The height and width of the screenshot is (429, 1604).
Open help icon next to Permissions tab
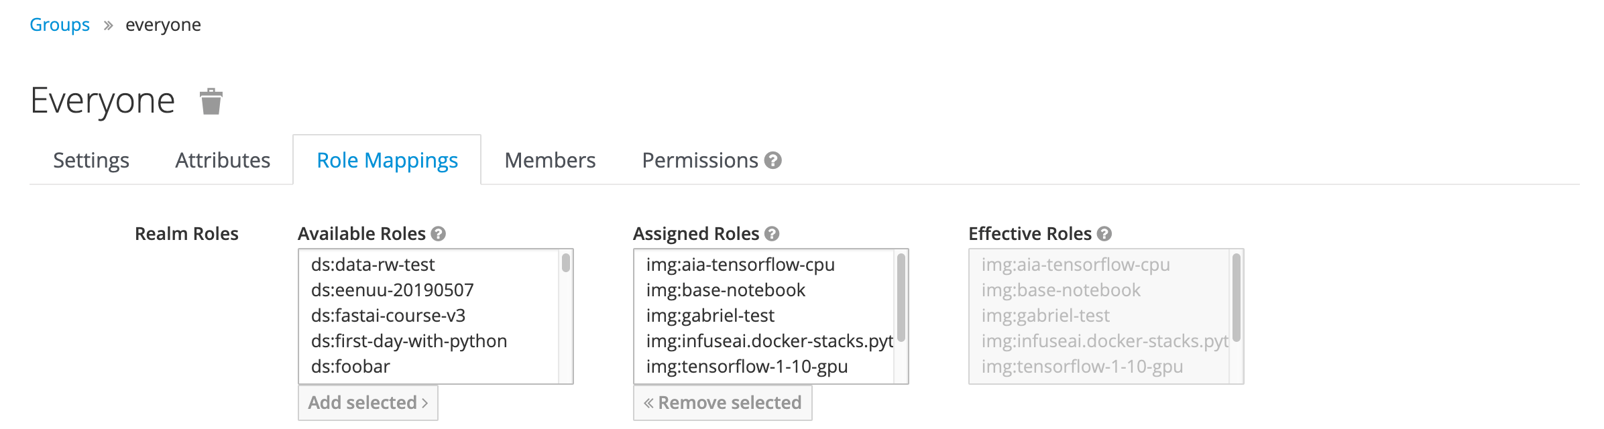[773, 160]
